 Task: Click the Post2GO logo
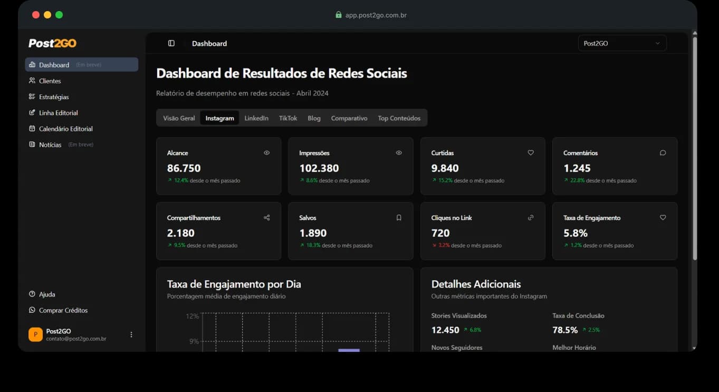pyautogui.click(x=52, y=43)
